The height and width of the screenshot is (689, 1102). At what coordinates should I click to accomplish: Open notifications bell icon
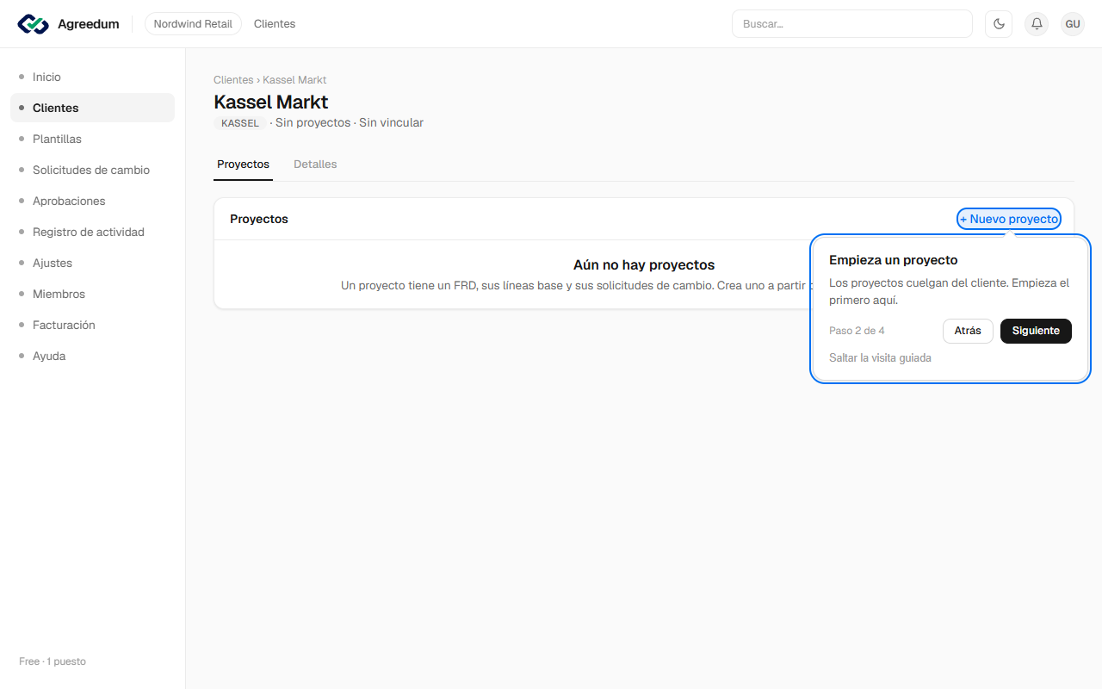(1037, 24)
